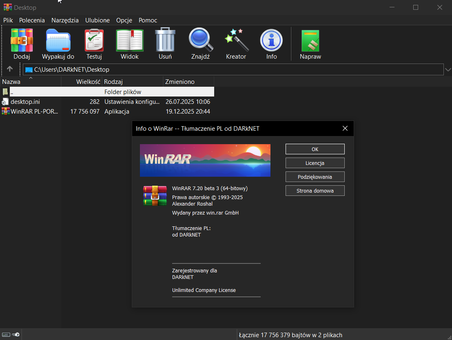This screenshot has width=452, height=340.
Task: Click the date 26.07.2025 10:06
Action: pyautogui.click(x=188, y=101)
